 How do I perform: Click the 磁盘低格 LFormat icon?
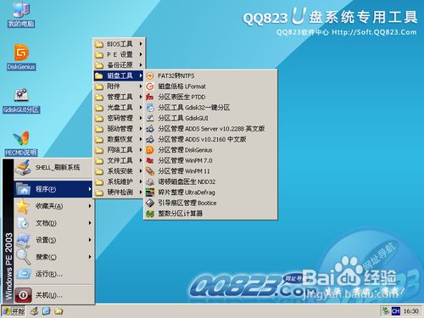tap(150, 86)
